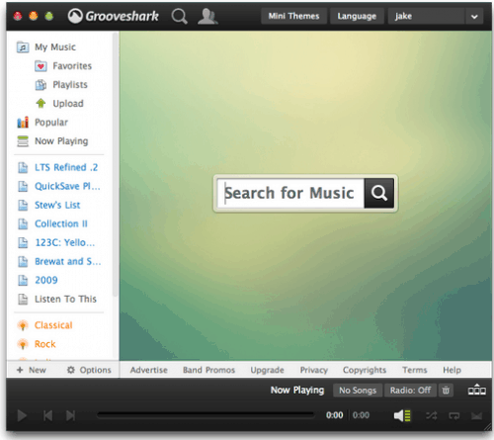
Task: Open Listen To This playlist
Action: [65, 299]
